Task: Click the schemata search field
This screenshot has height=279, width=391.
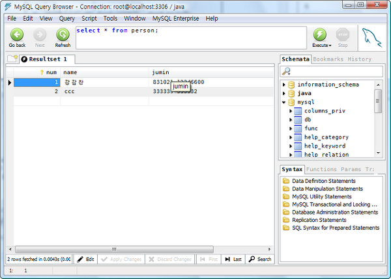Action: (332, 72)
